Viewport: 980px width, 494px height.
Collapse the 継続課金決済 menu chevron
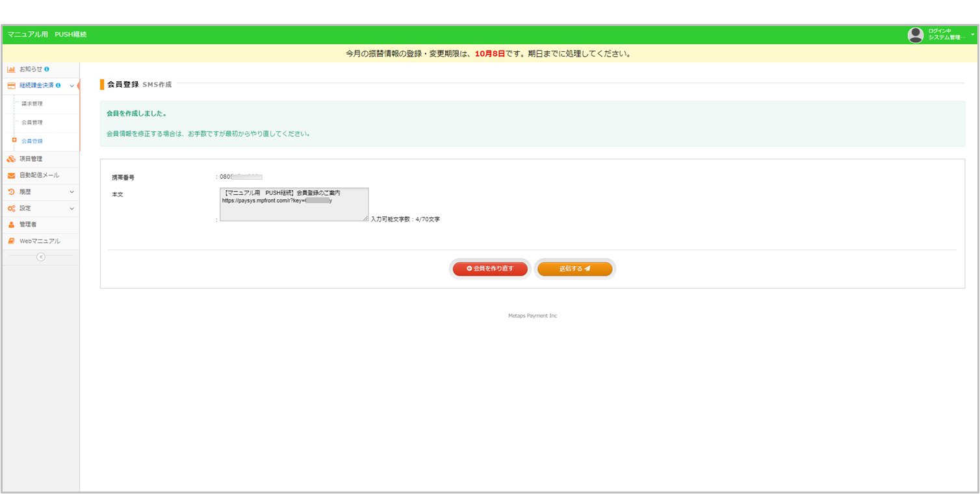click(x=71, y=86)
